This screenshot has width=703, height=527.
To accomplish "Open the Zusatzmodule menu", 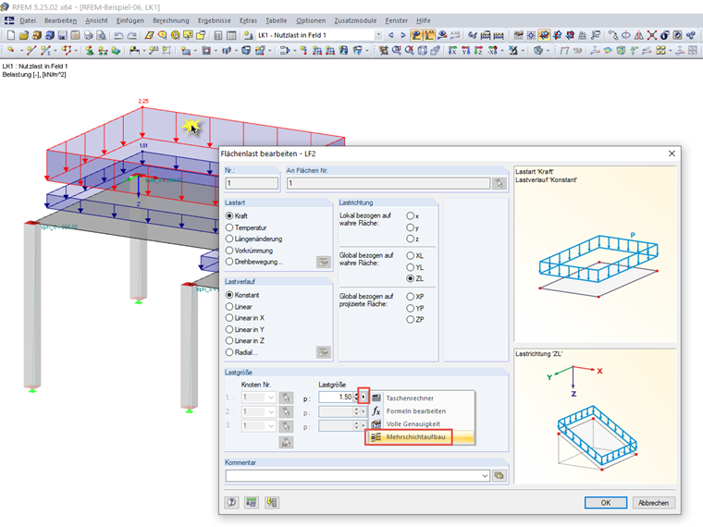I will (355, 20).
